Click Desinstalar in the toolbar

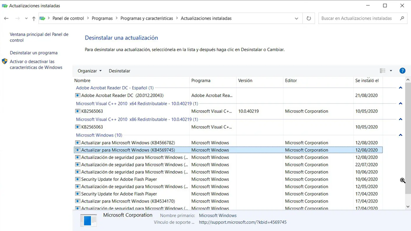coord(119,71)
